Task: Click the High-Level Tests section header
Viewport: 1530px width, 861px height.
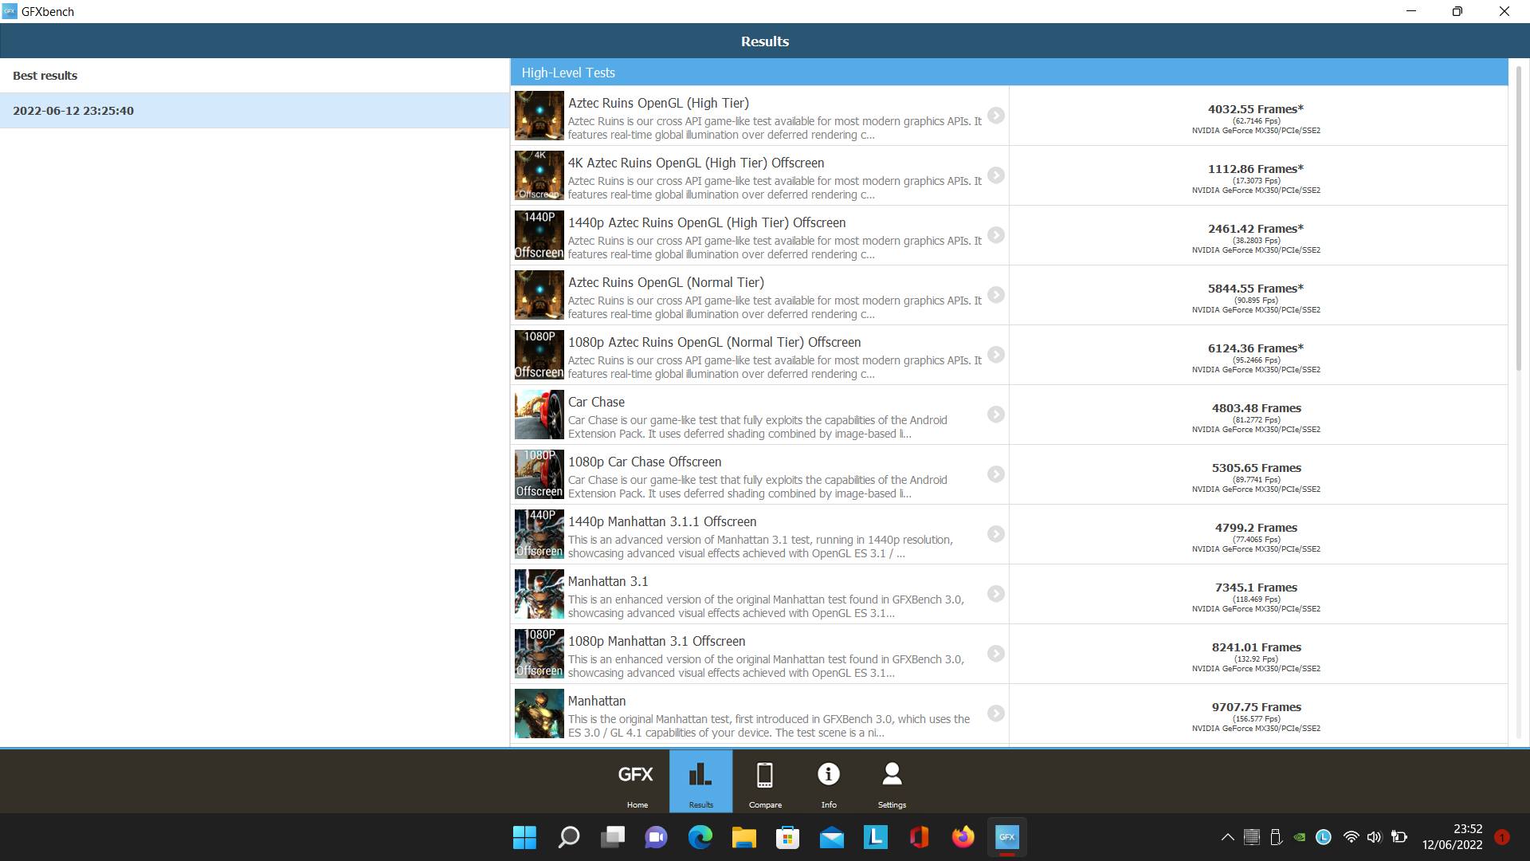Action: pos(1009,73)
